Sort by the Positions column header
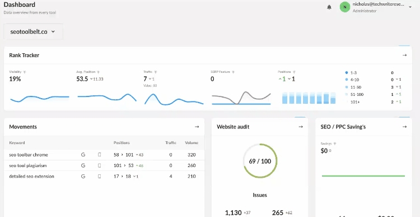Screen dimensions: 420x217 click(122, 142)
